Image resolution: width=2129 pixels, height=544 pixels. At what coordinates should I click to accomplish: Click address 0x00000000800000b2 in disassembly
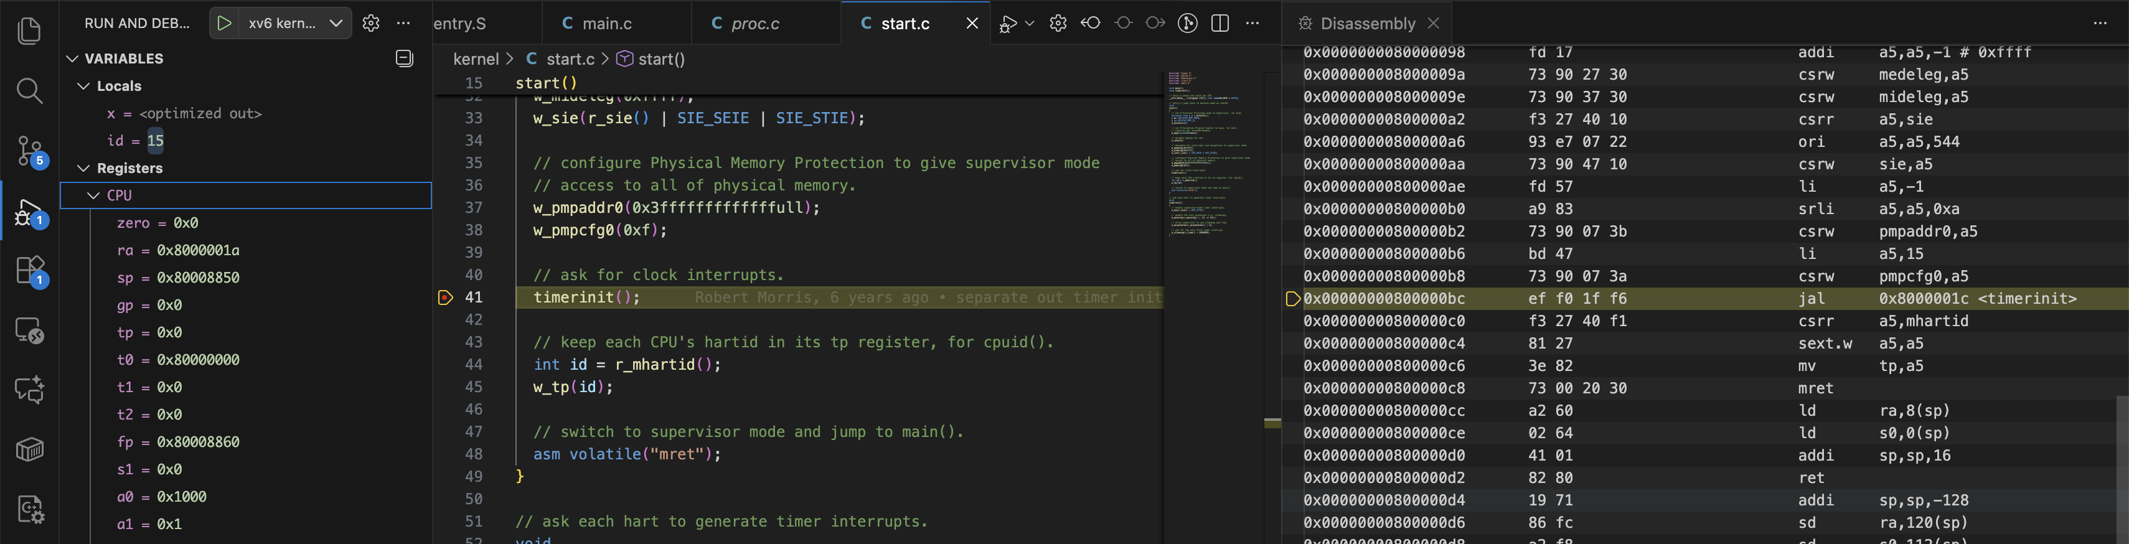(x=1384, y=232)
